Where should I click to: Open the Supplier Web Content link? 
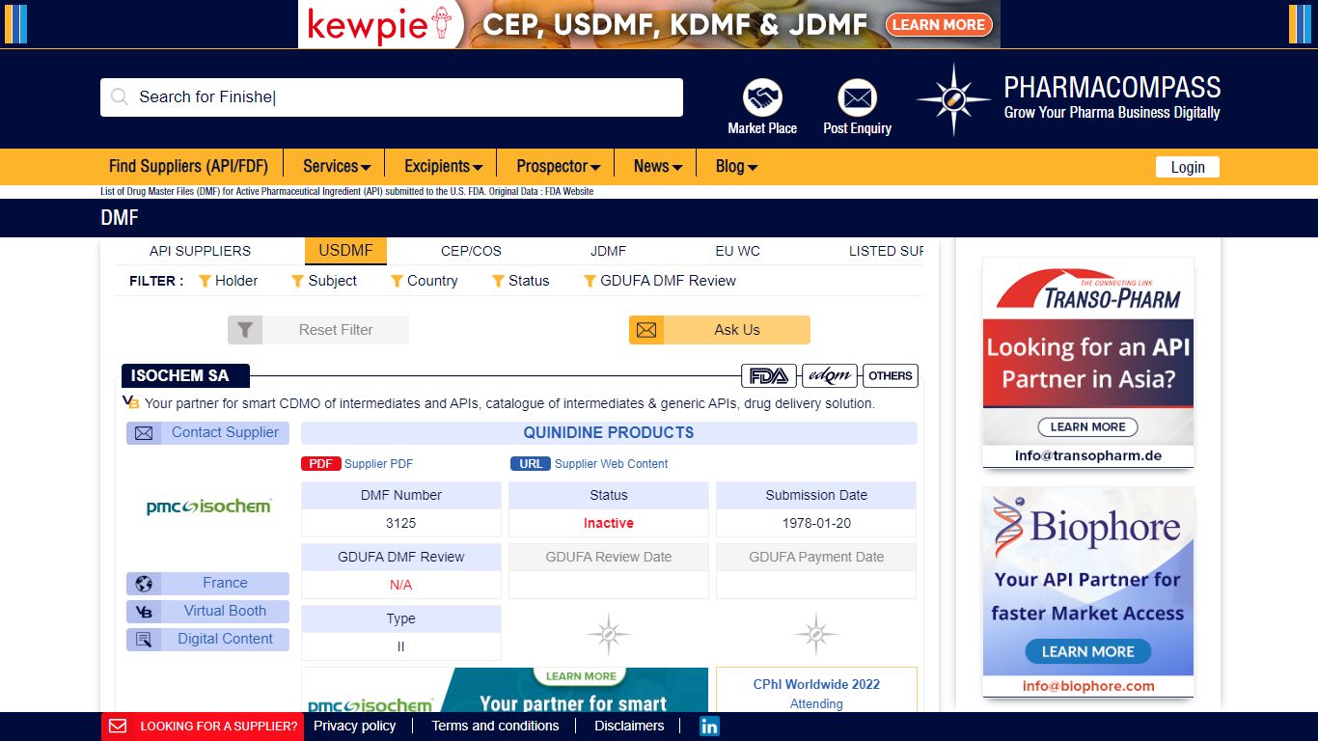[612, 464]
